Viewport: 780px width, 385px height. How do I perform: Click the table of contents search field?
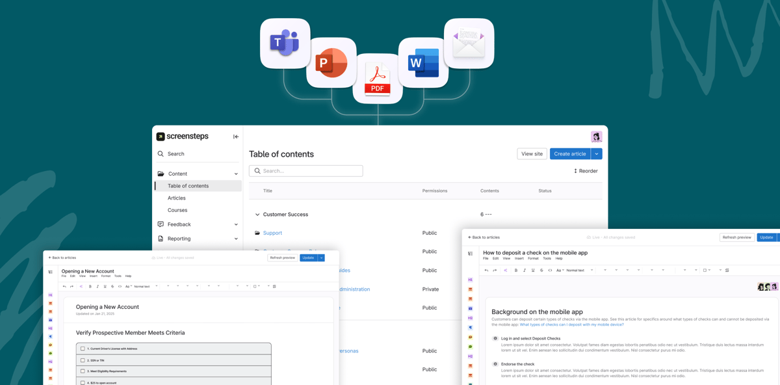pyautogui.click(x=305, y=171)
